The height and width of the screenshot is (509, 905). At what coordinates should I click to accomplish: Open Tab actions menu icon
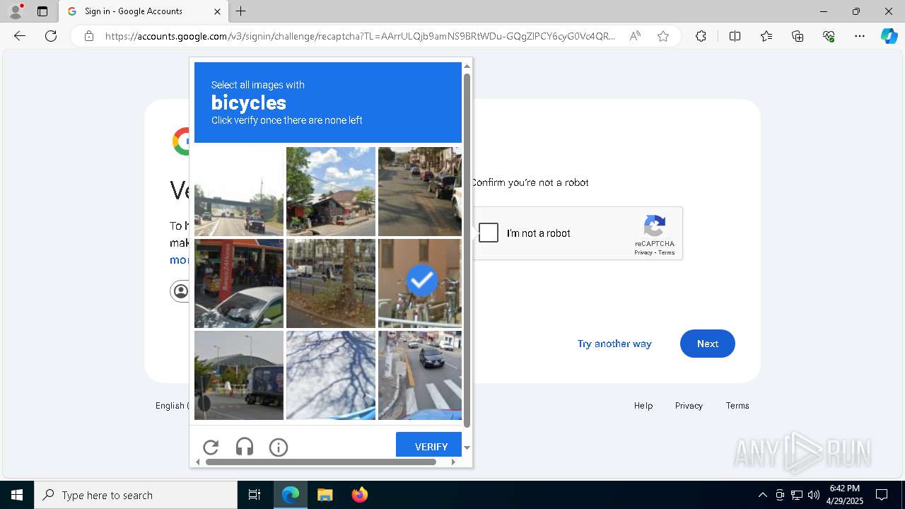[x=42, y=11]
